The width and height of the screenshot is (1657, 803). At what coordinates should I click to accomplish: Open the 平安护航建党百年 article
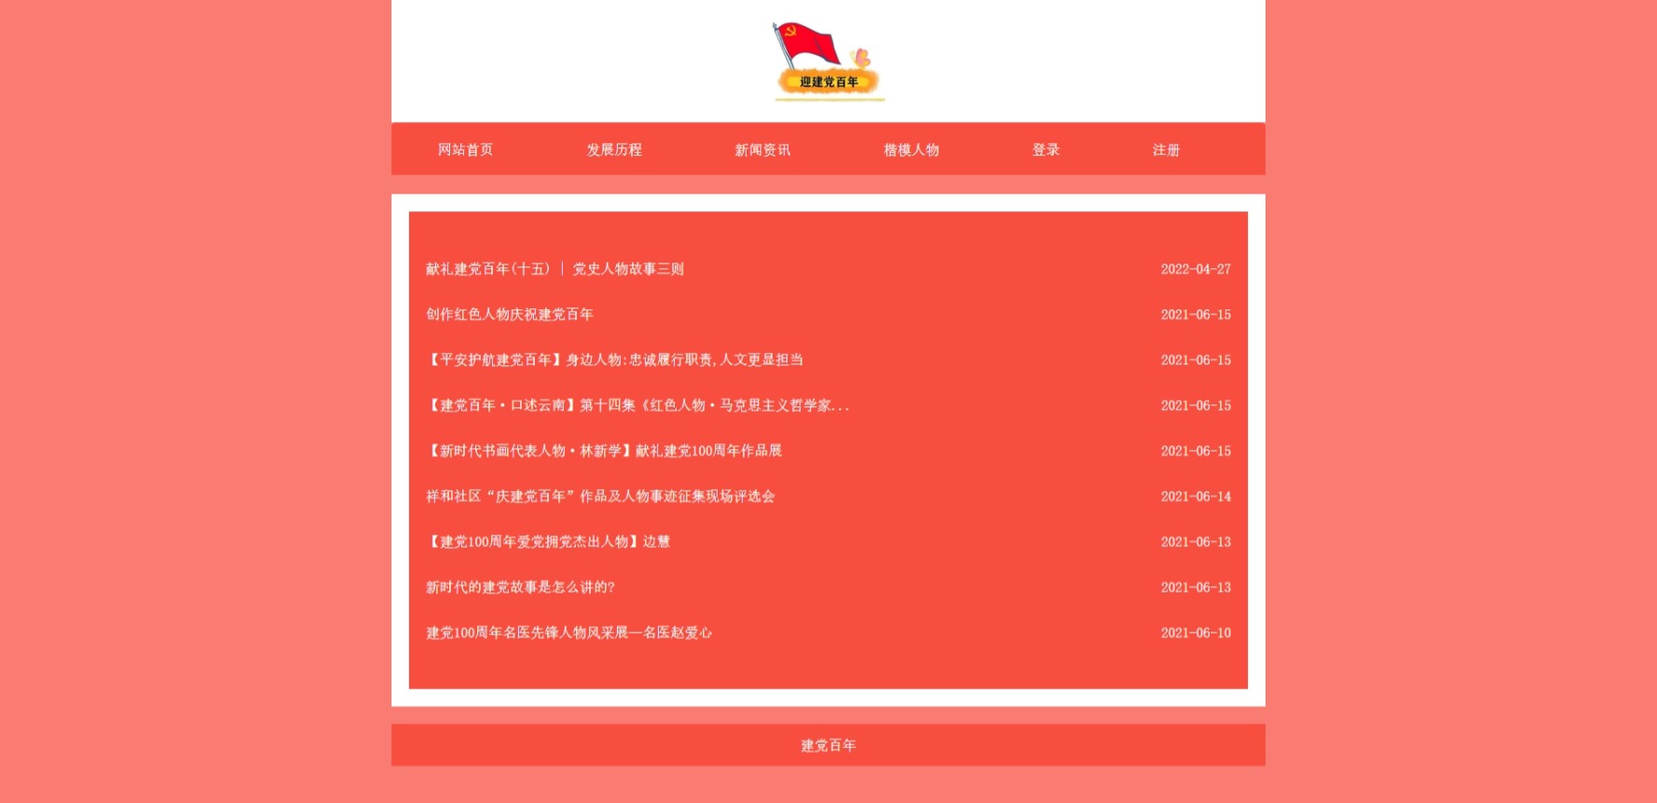pyautogui.click(x=614, y=360)
